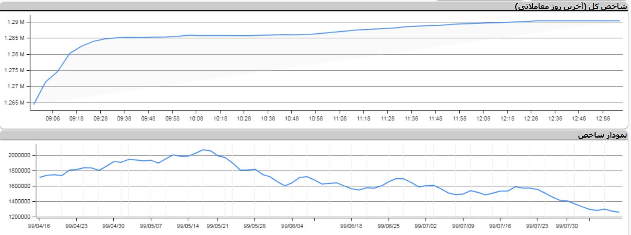Select the 10:08 time axis label
The image size is (631, 235).
coord(196,118)
